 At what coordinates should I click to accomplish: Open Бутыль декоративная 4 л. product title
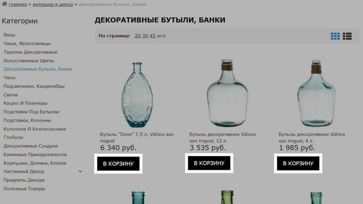click(312, 138)
